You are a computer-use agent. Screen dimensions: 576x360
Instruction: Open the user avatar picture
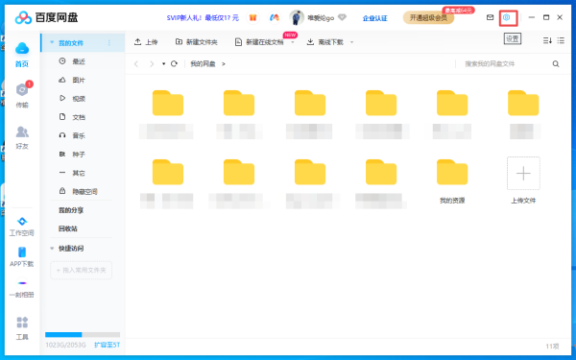[x=297, y=17]
